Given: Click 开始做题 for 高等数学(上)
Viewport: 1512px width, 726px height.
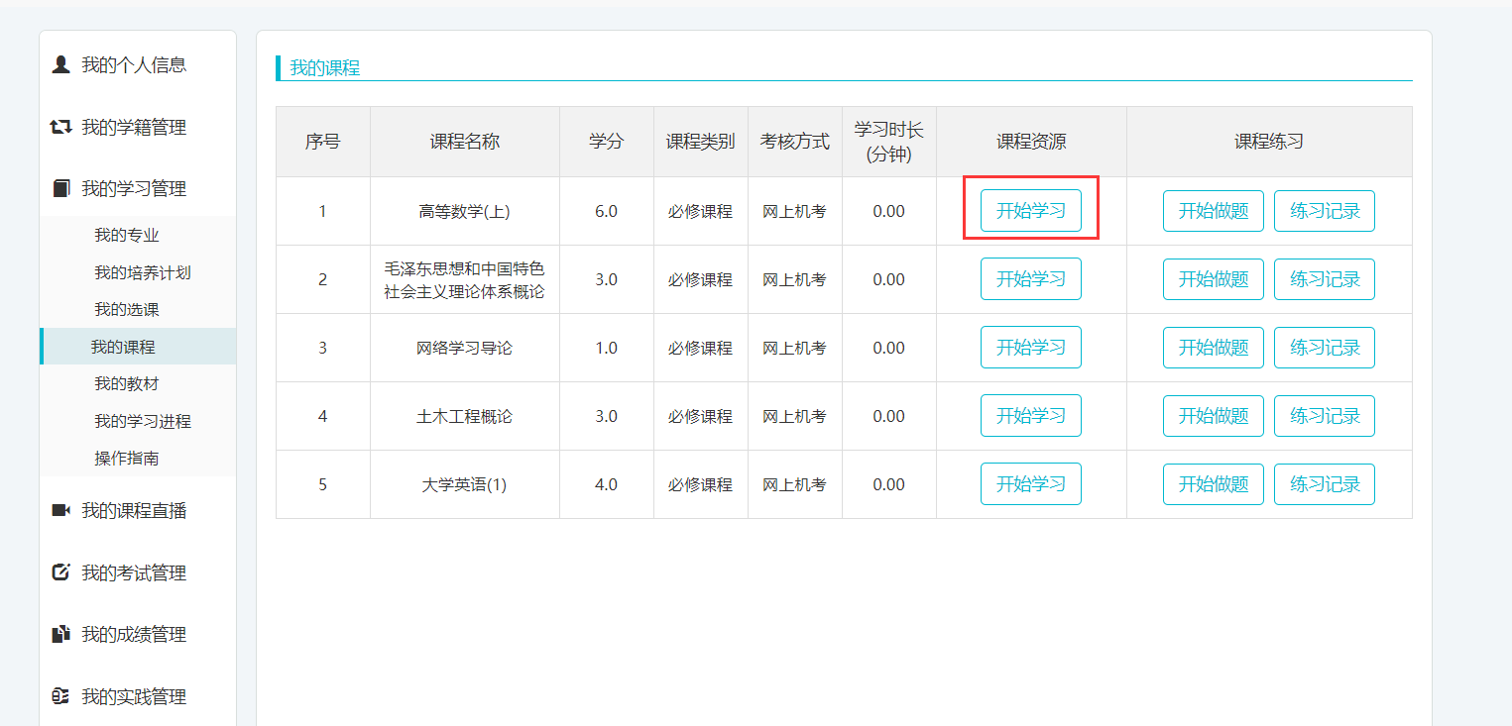Looking at the screenshot, I should (1214, 211).
